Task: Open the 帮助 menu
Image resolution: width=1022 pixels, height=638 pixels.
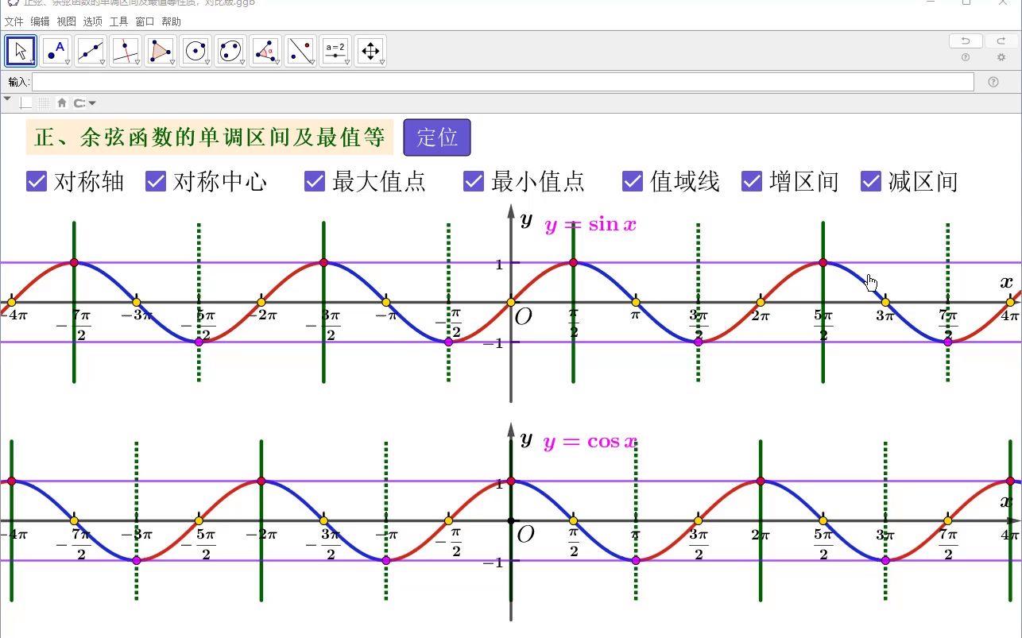Action: coord(171,21)
